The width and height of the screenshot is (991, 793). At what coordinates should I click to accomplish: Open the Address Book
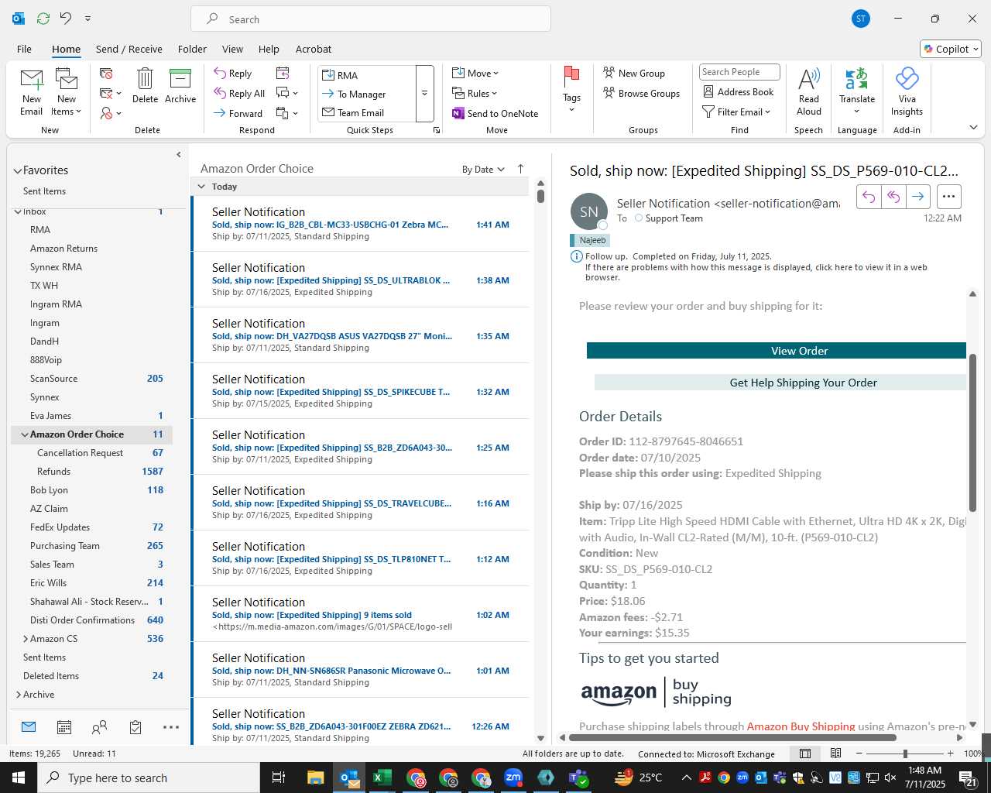[739, 91]
